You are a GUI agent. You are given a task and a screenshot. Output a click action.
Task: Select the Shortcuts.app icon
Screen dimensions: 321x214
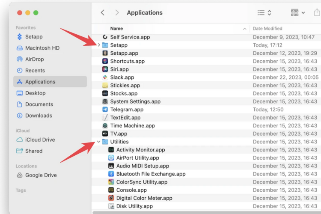point(105,61)
